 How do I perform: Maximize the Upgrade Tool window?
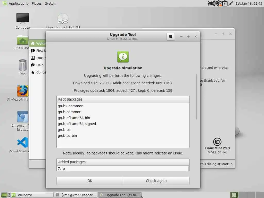pos(188,37)
